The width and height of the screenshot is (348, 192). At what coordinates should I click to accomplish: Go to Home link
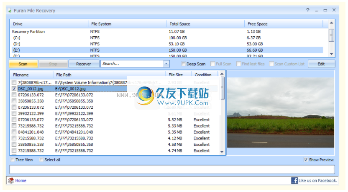pos(20,180)
